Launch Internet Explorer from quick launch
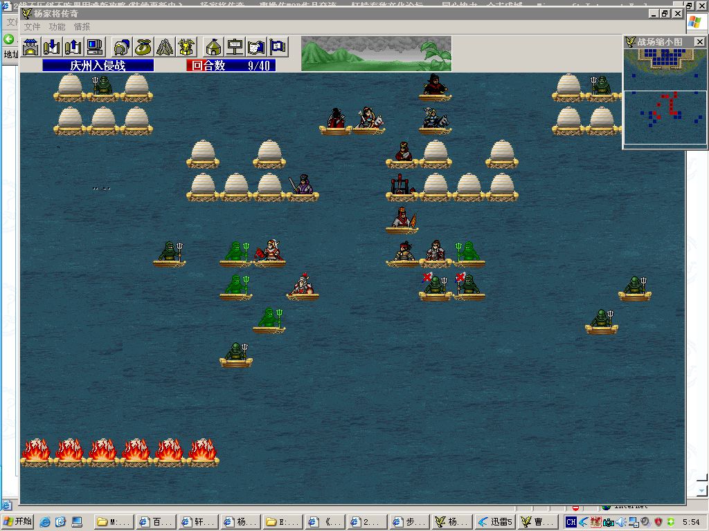 click(45, 522)
